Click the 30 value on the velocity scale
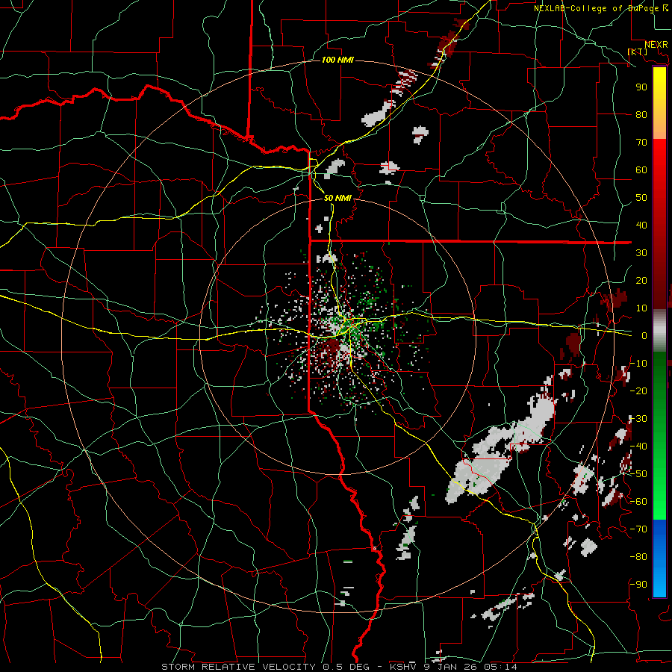 pos(641,253)
